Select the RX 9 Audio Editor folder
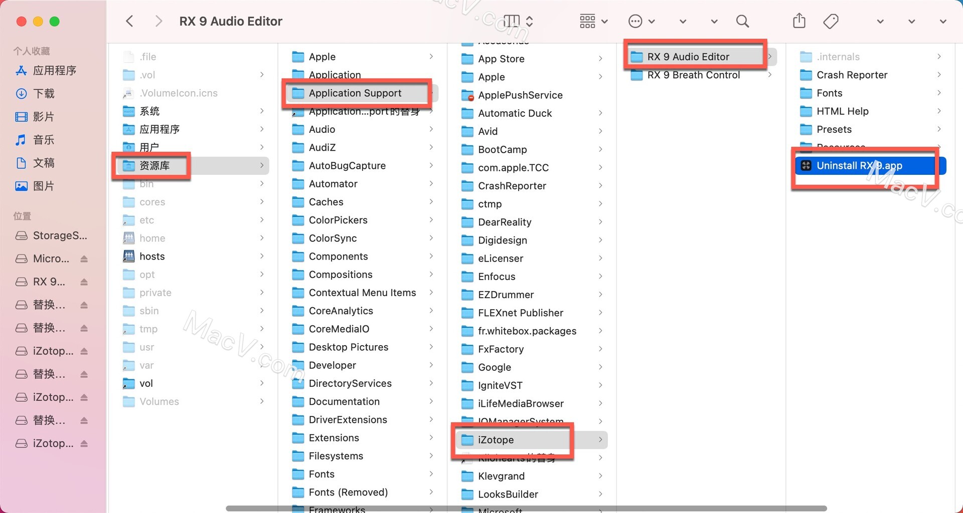 [x=701, y=57]
